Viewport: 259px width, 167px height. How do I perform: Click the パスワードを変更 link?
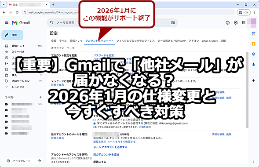pyautogui.click(x=104, y=55)
